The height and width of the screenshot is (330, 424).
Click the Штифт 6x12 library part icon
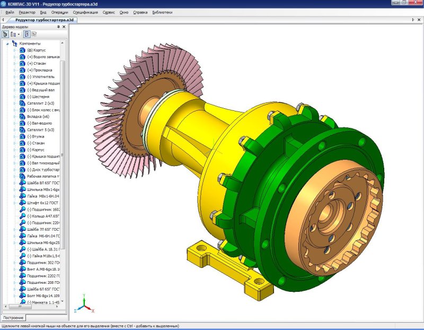[x=22, y=203]
